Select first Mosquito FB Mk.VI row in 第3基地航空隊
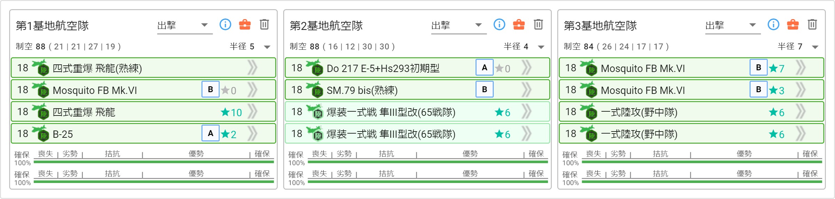The width and height of the screenshot is (835, 199). click(692, 68)
